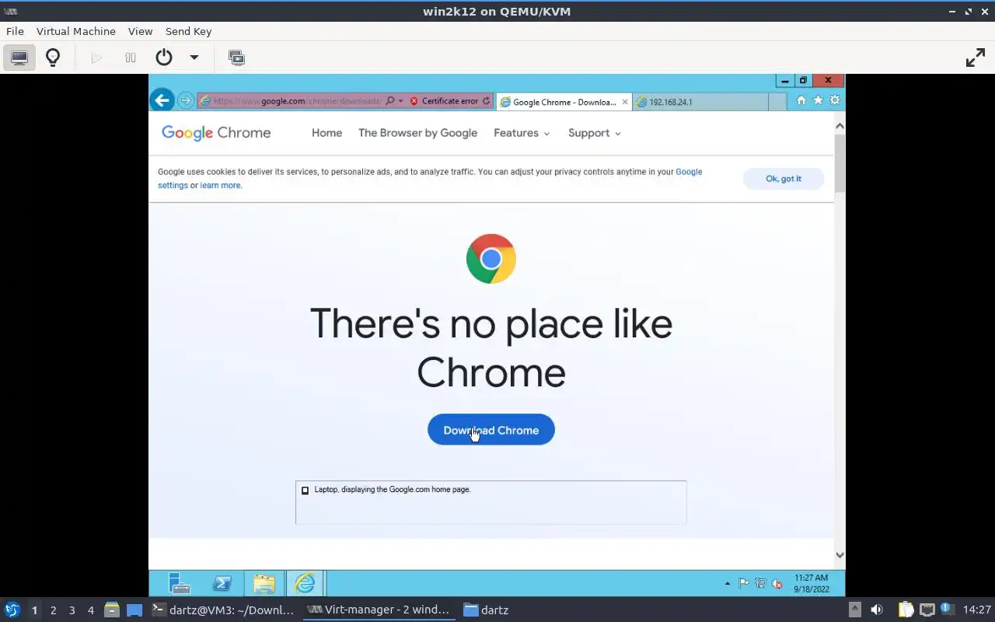This screenshot has width=995, height=622.
Task: Open the power options dropdown arrow
Action: (x=194, y=58)
